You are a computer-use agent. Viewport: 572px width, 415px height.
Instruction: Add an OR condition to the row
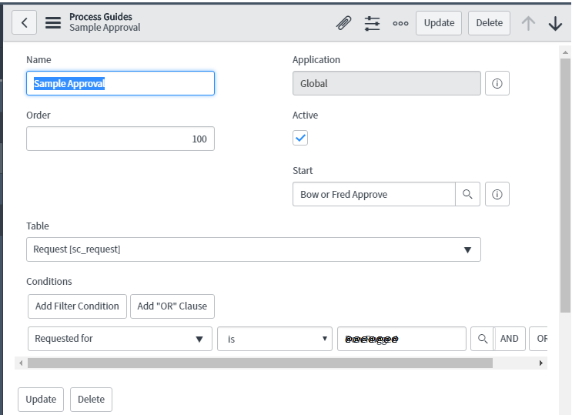point(540,339)
